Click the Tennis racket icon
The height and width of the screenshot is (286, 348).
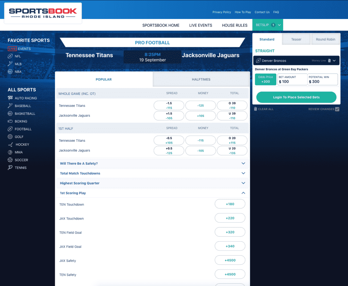coord(10,168)
